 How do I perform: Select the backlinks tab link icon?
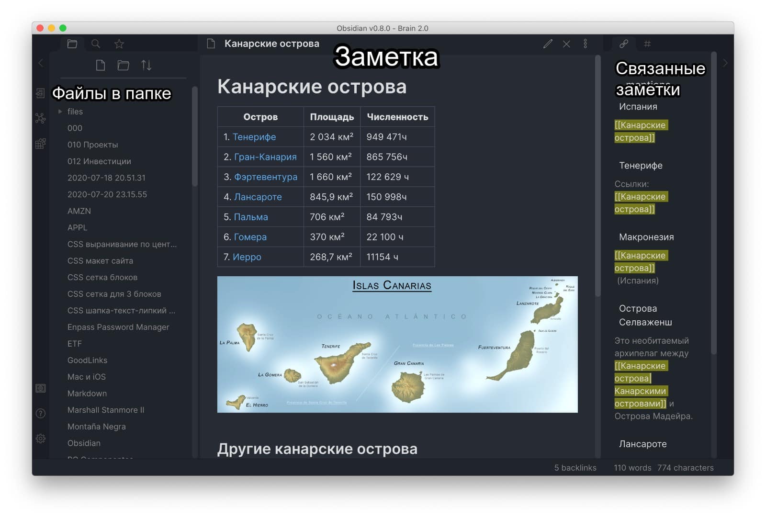point(624,44)
